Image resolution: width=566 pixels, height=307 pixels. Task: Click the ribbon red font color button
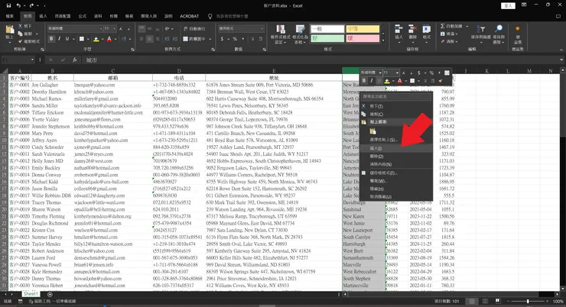109,39
